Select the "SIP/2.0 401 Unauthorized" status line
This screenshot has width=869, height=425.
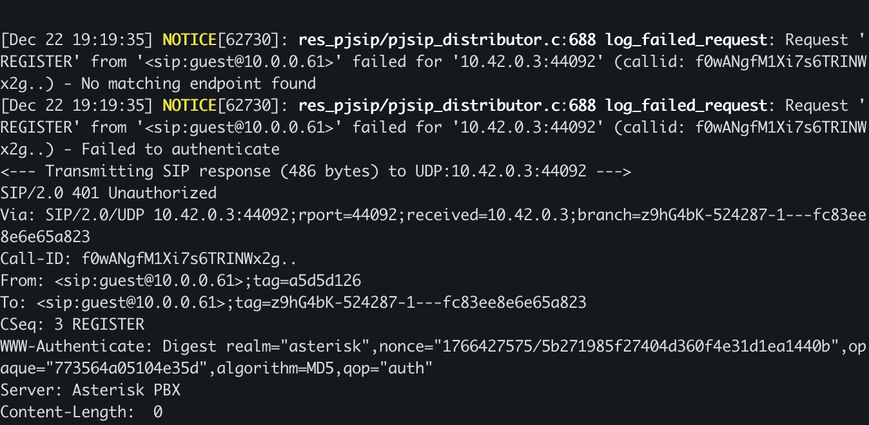pyautogui.click(x=108, y=193)
